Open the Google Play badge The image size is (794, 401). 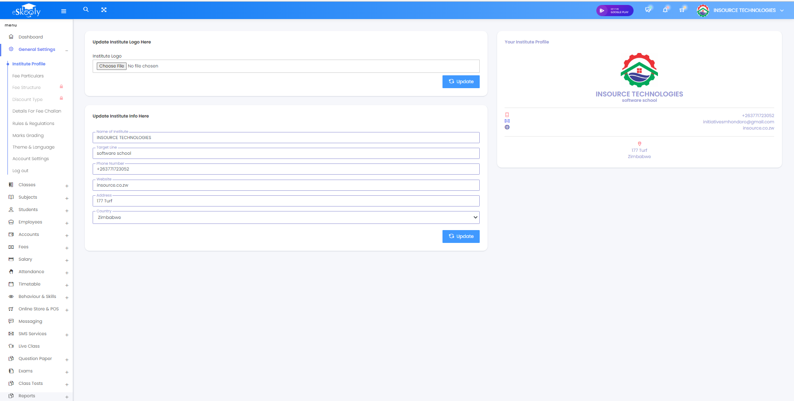[x=615, y=10]
